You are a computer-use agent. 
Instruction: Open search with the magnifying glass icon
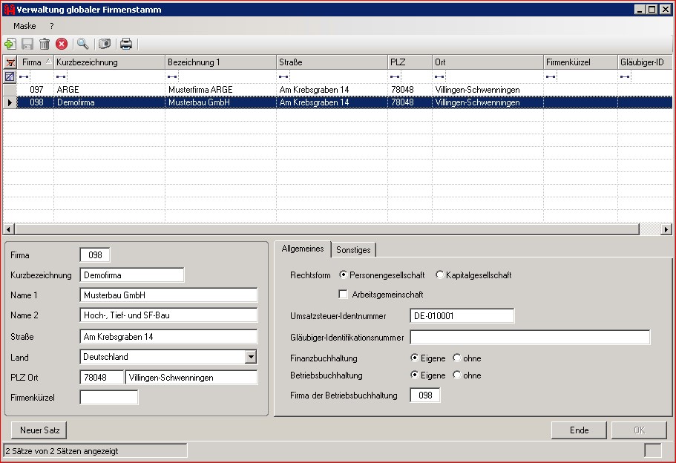(x=82, y=44)
